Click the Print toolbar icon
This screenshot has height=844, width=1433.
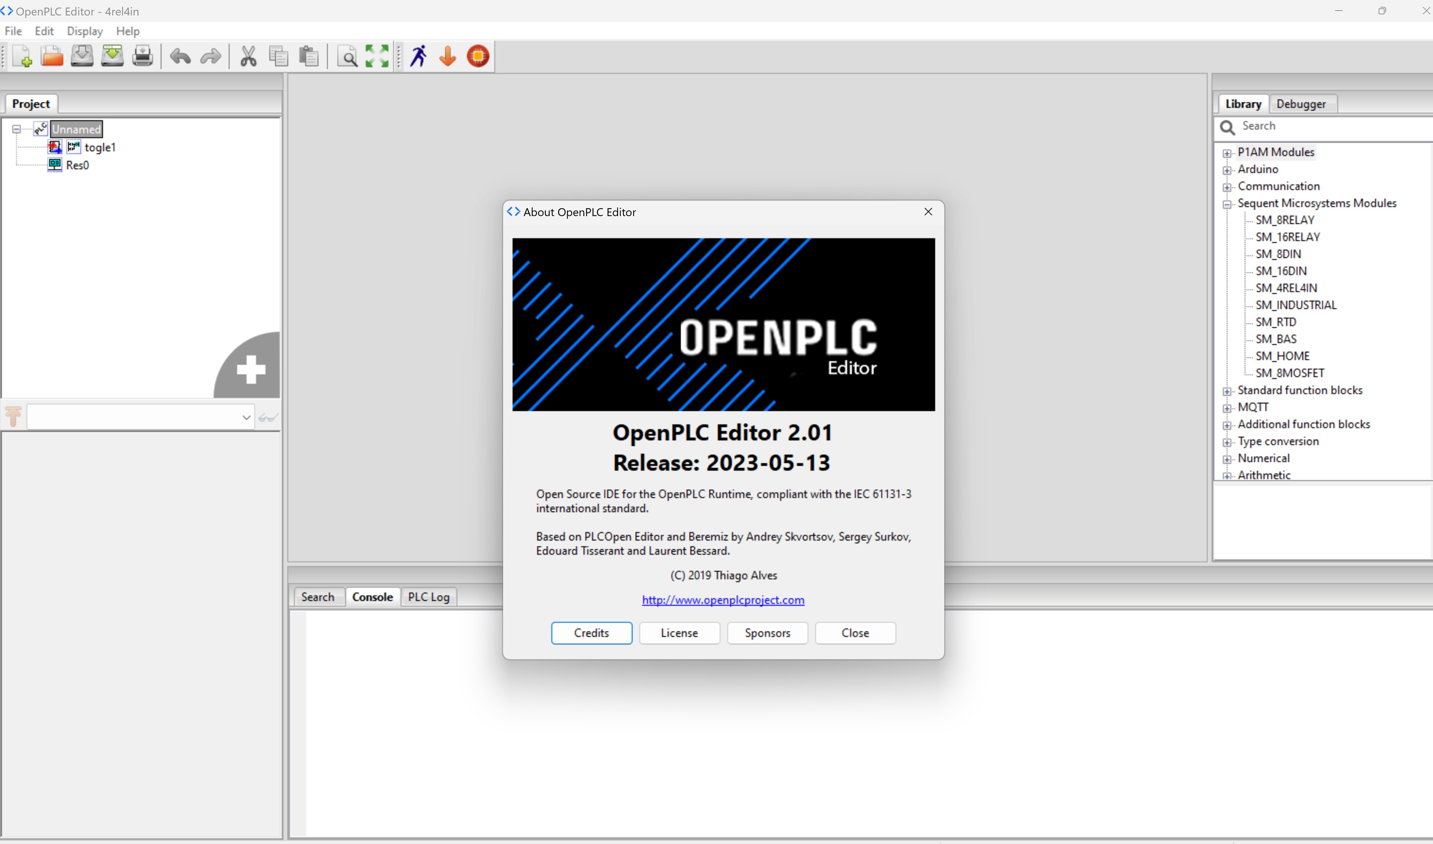point(142,56)
